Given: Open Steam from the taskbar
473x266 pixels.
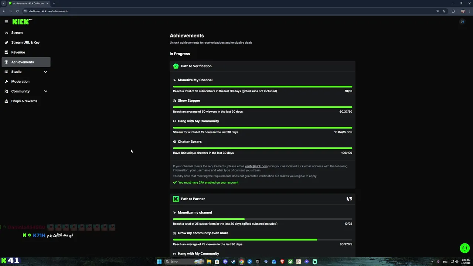Looking at the screenshot, I should [233, 262].
